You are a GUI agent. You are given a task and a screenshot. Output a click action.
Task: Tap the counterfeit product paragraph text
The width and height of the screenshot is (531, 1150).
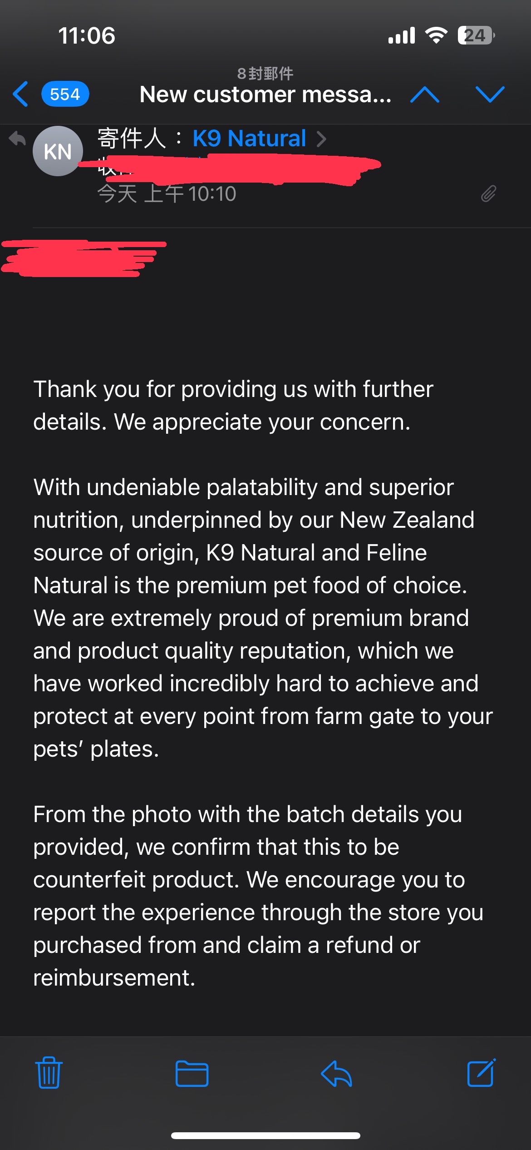point(259,895)
